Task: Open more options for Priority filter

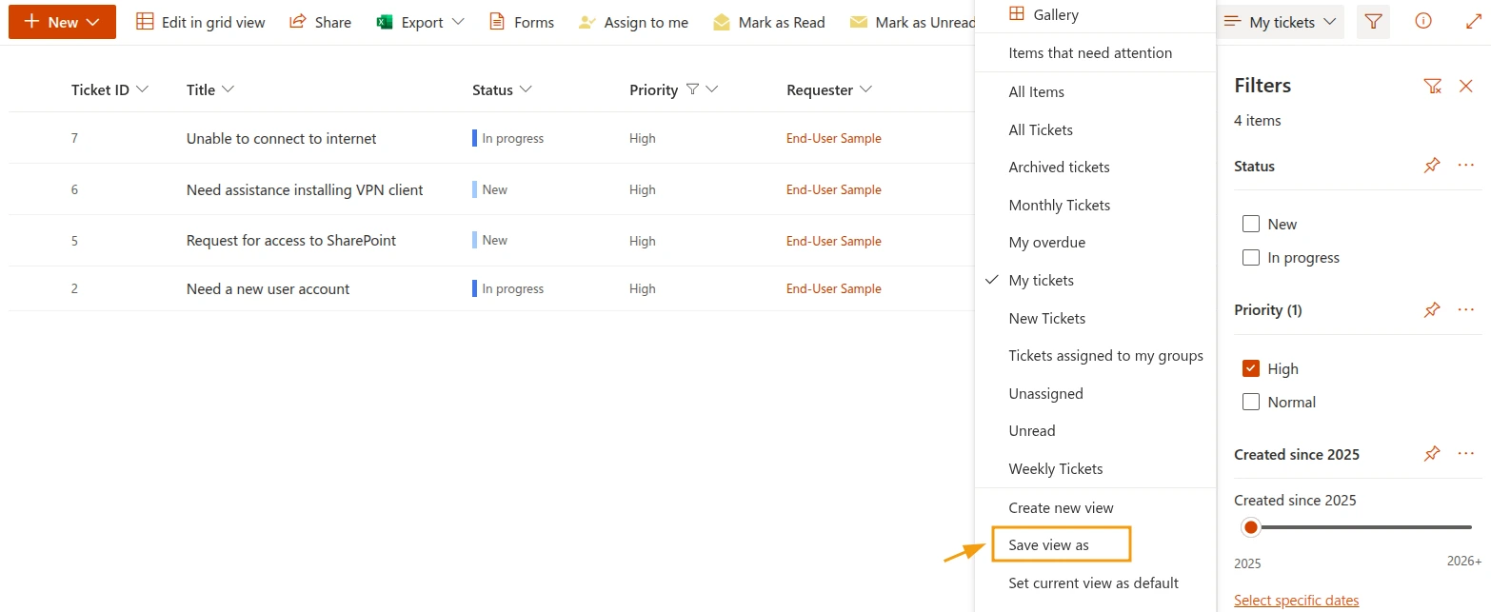Action: (1465, 309)
